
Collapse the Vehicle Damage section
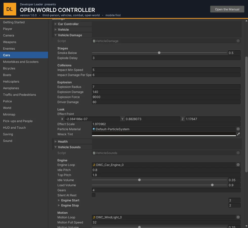click(55, 35)
